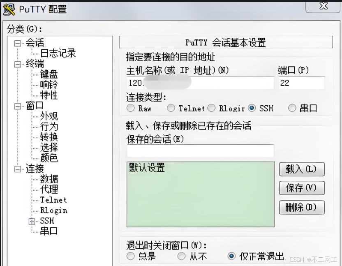Expand the SSH tree node
The width and height of the screenshot is (342, 266).
[x=32, y=222]
